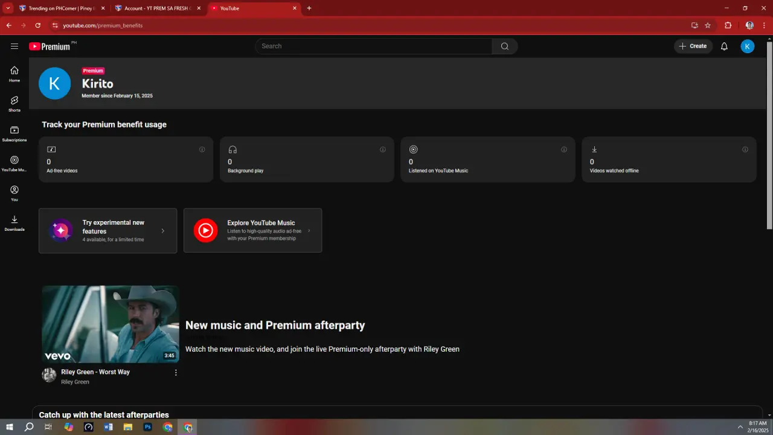Show info for Listened on YouTube Music

click(x=564, y=149)
